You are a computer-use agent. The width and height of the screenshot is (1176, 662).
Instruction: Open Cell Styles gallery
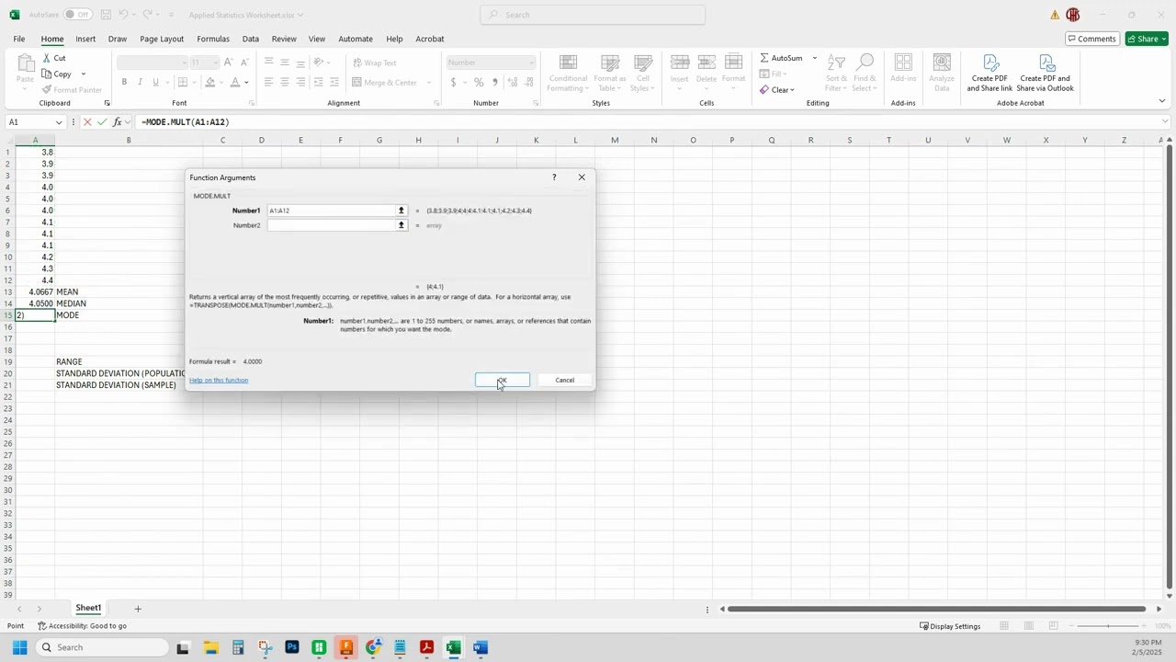coord(643,73)
